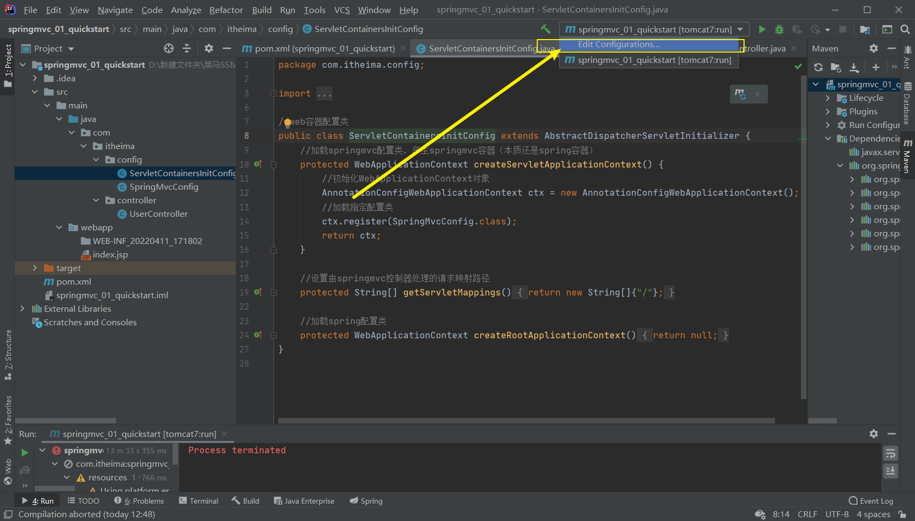Click the Project Structure icon in toolbar
The height and width of the screenshot is (521, 915).
(865, 29)
